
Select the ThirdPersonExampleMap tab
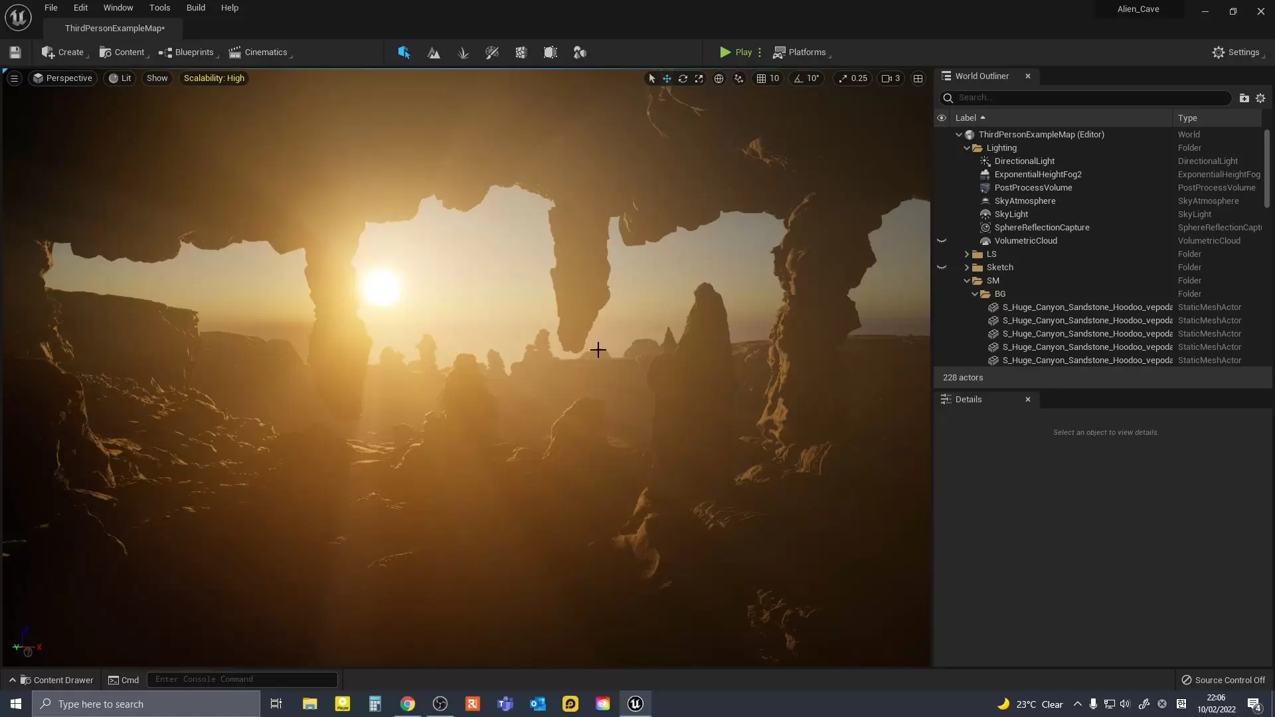[x=114, y=29]
